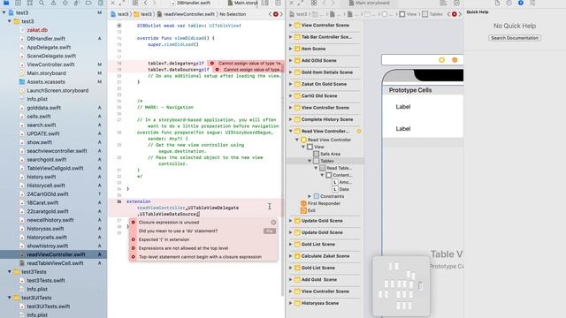This screenshot has width=566, height=318.
Task: Open ViewController.swift in navigator
Action: pos(51,64)
